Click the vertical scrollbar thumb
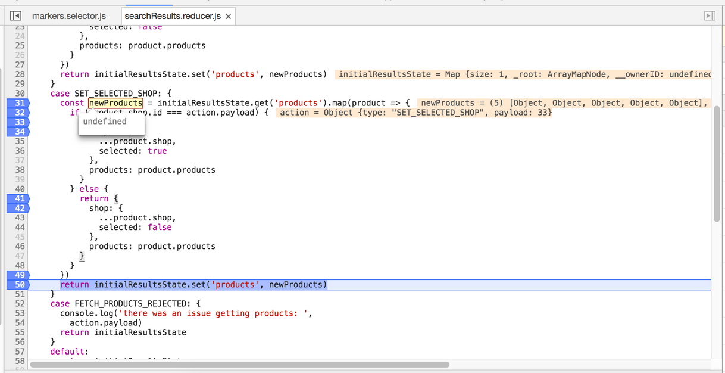Image resolution: width=725 pixels, height=373 pixels. 717,164
